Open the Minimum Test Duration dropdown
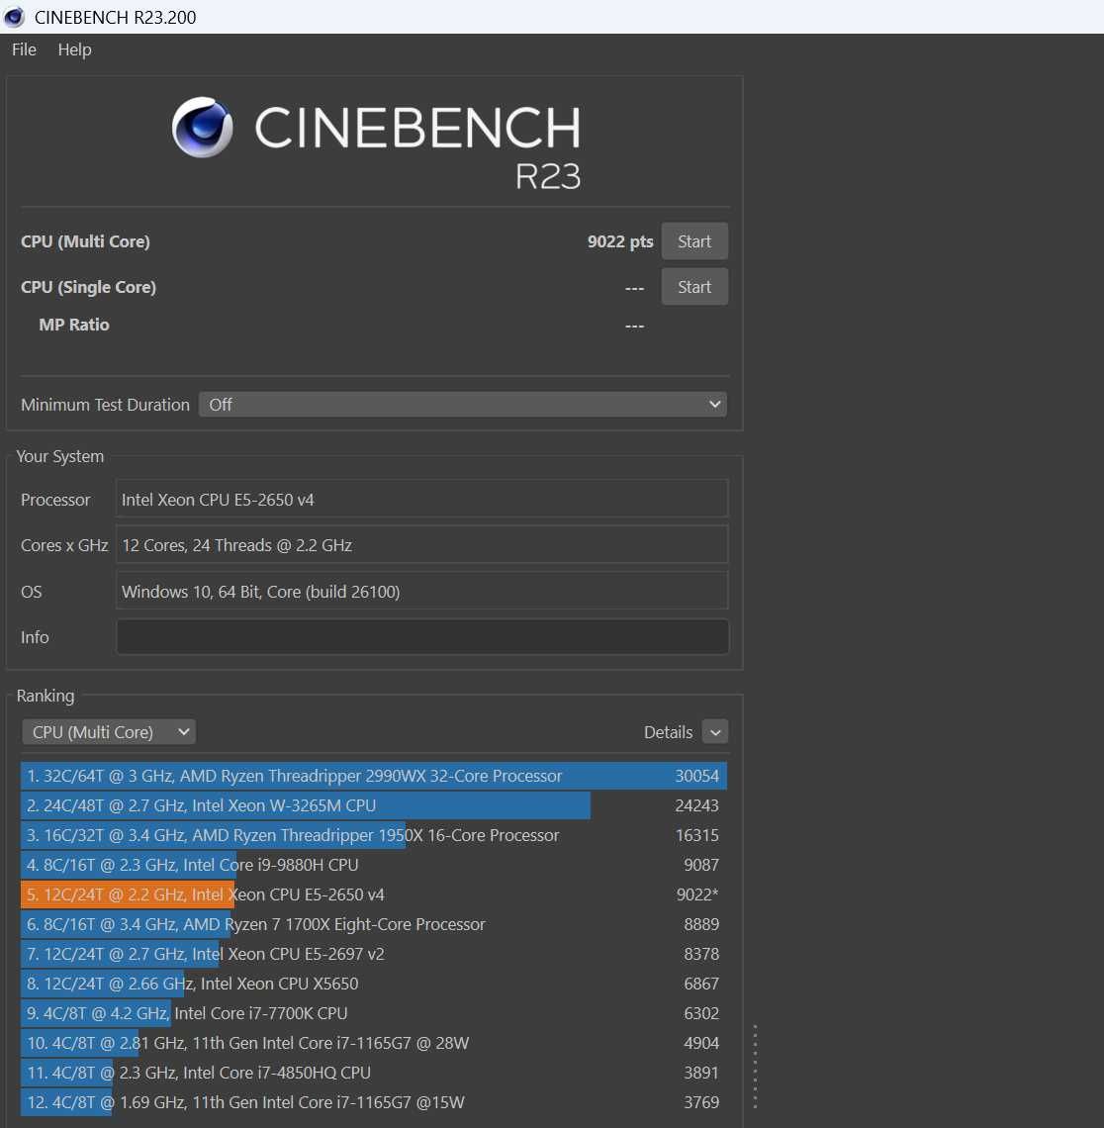1104x1128 pixels. [x=462, y=405]
